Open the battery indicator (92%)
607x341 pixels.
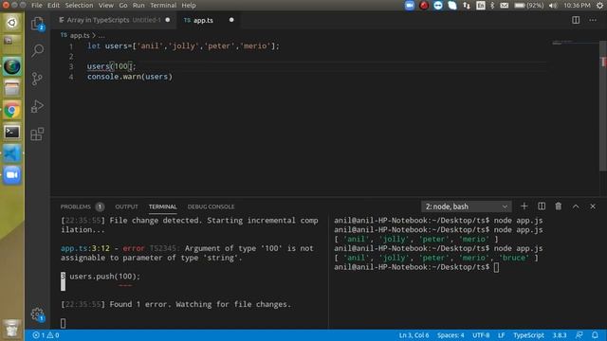pyautogui.click(x=529, y=6)
